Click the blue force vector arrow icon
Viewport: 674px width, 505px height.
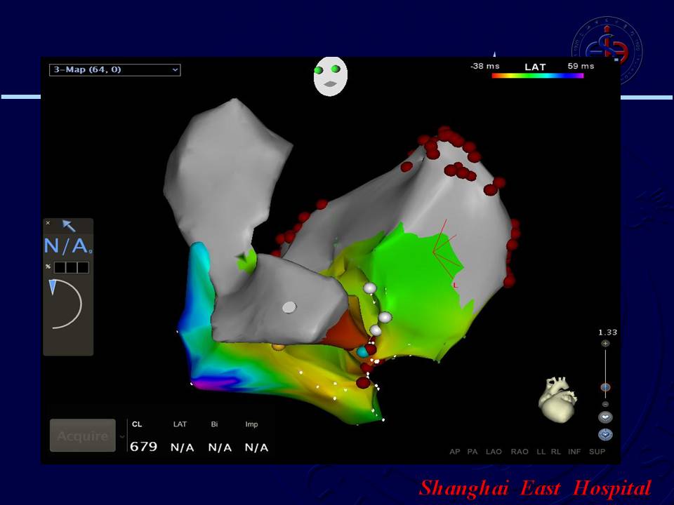pos(68,226)
